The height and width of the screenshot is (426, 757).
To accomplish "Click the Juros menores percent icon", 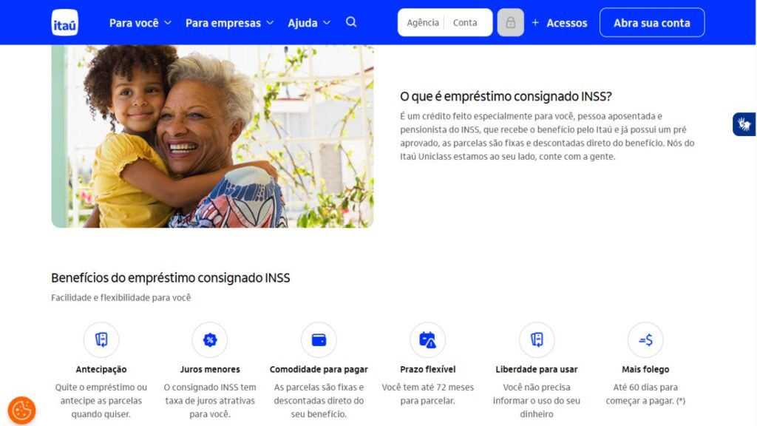I will coord(209,339).
